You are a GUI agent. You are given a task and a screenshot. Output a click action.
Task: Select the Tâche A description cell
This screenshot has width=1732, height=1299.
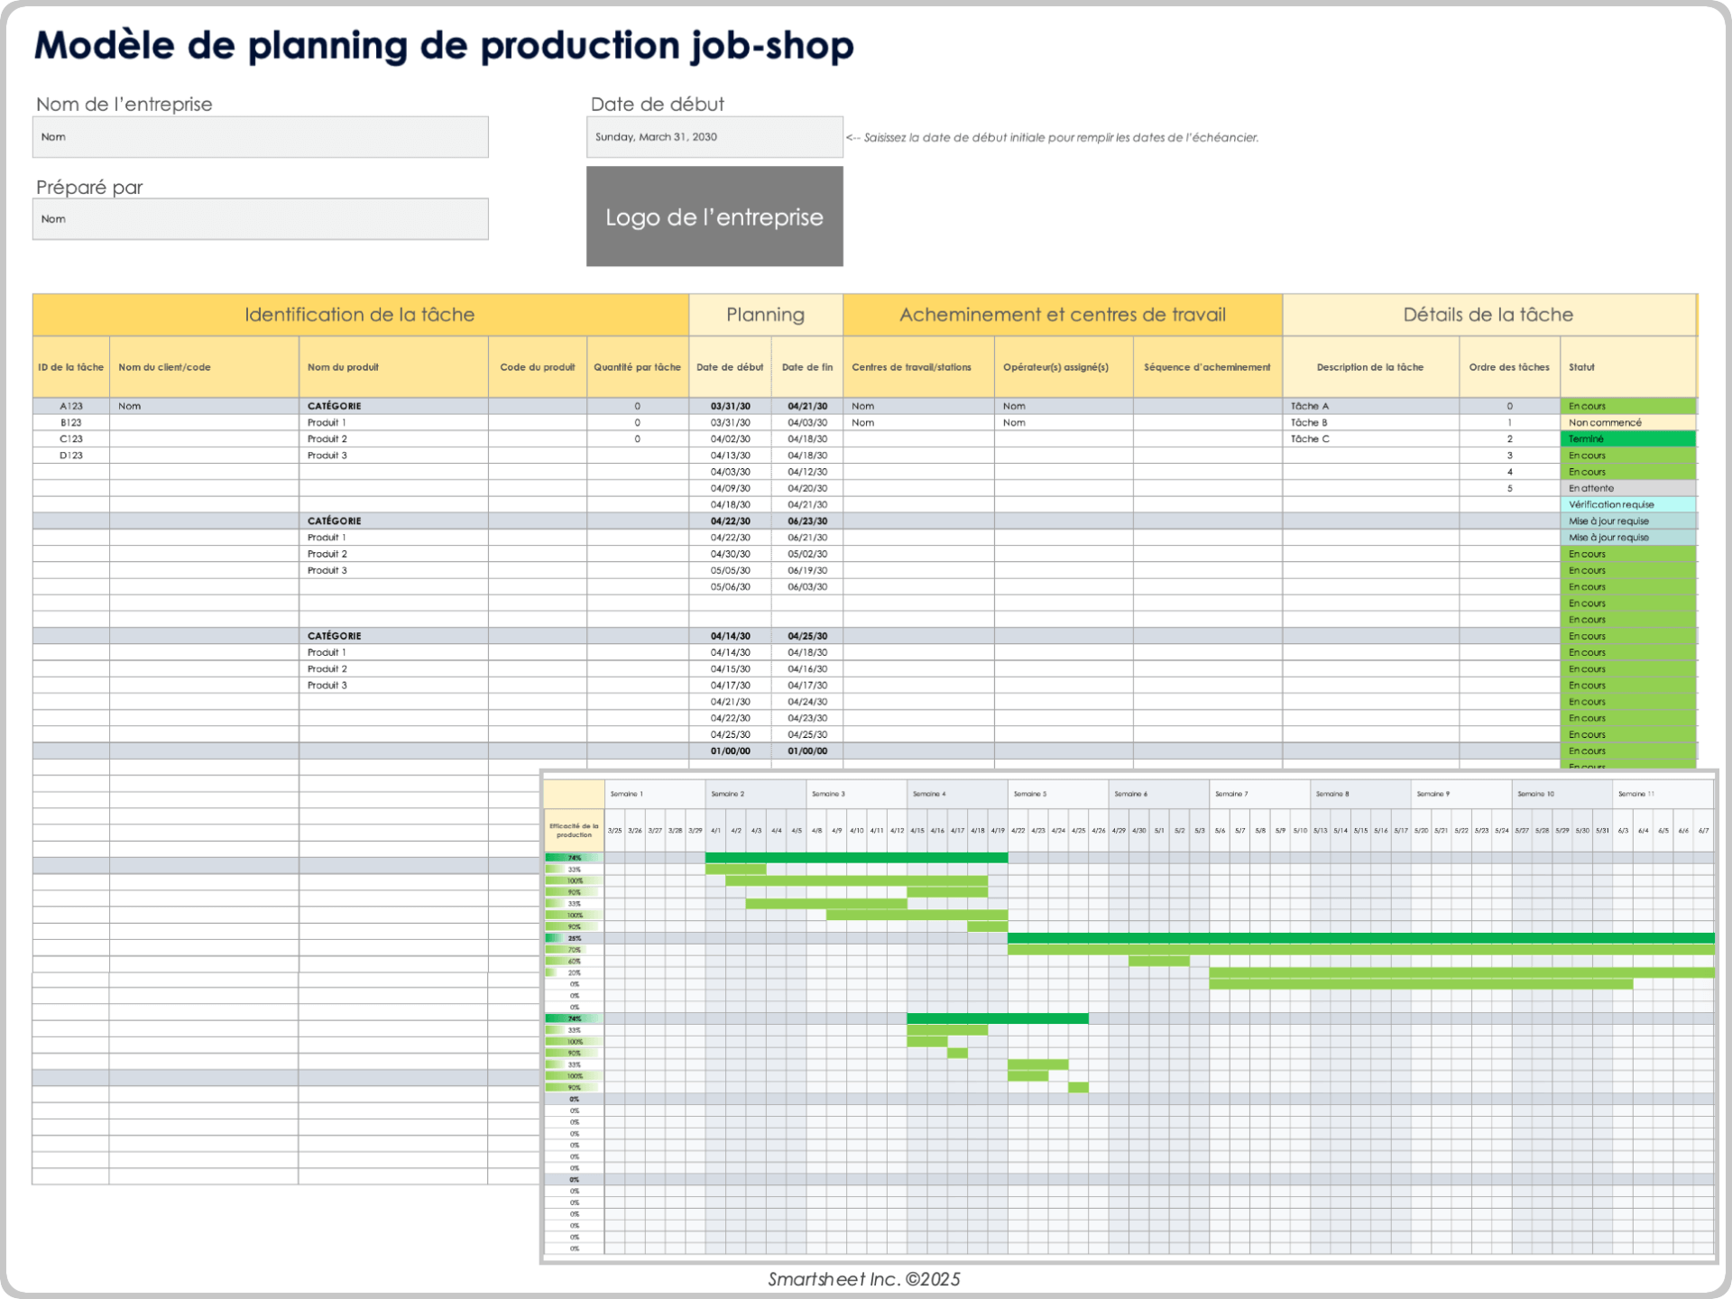tap(1311, 405)
